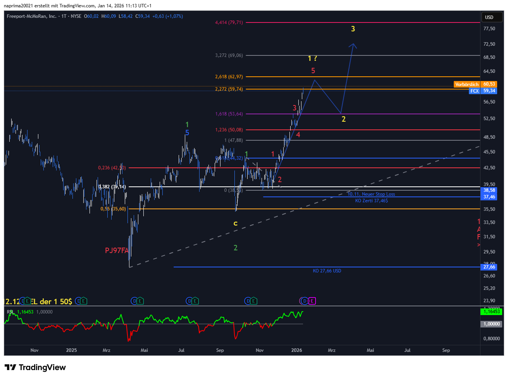Click the dividend marker beside the purple earnings icon
This screenshot has height=379, width=508.
pos(305,301)
